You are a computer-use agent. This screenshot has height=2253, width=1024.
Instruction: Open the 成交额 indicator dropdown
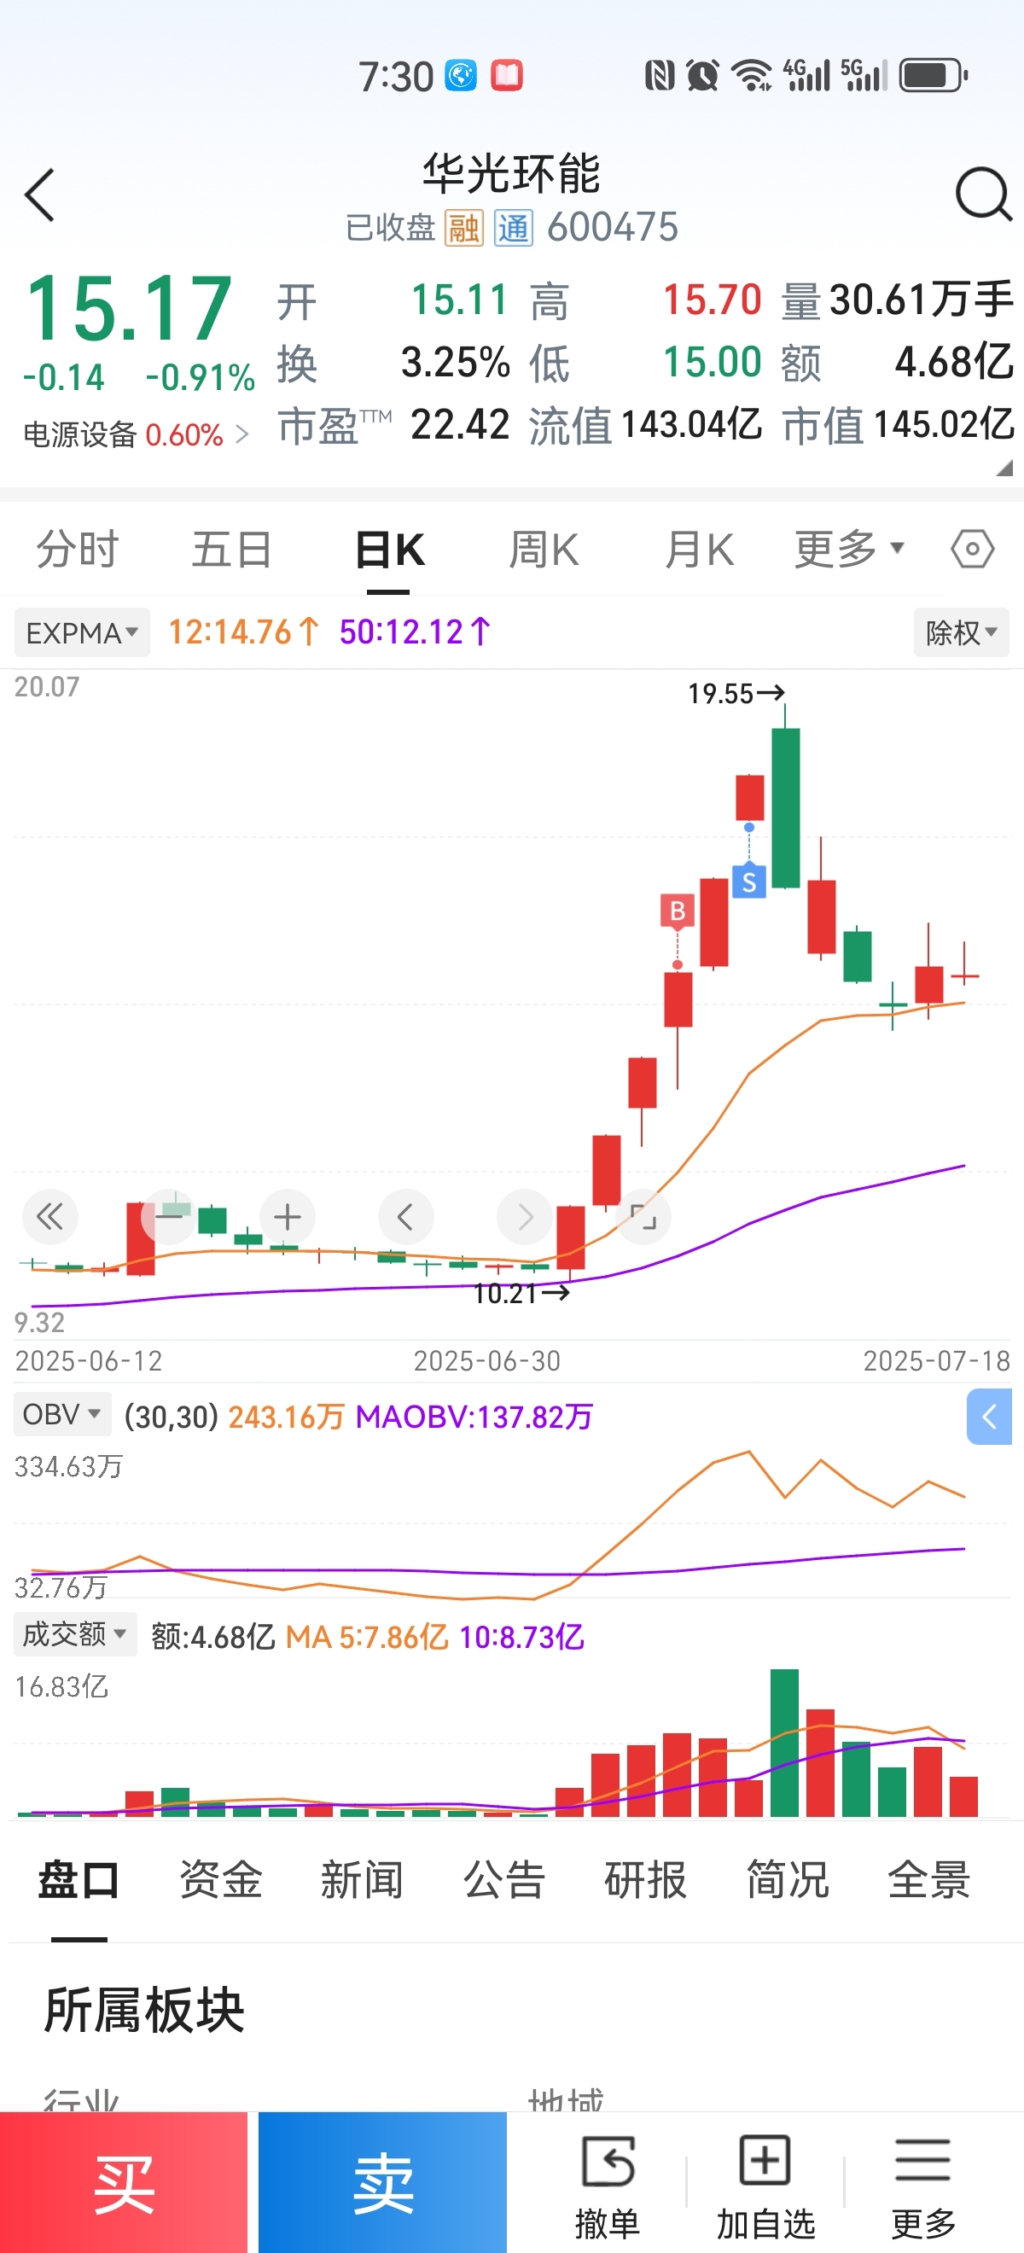[75, 1633]
